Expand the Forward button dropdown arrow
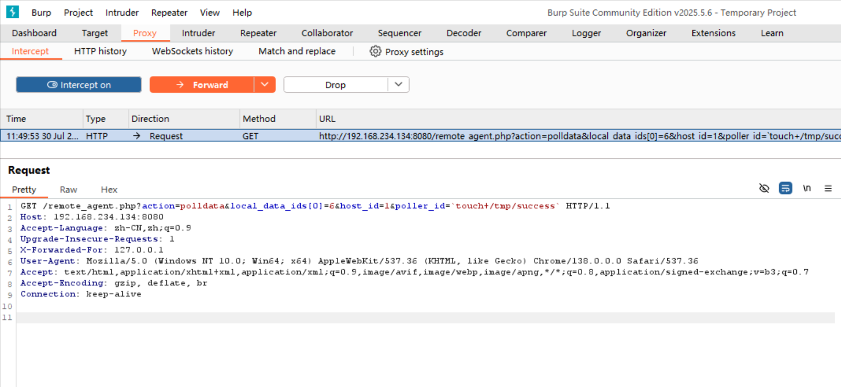The width and height of the screenshot is (841, 387). point(265,85)
